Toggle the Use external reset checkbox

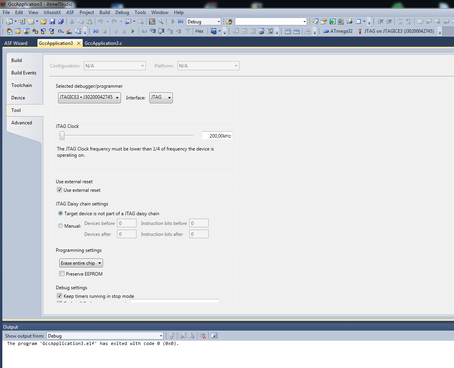point(59,190)
